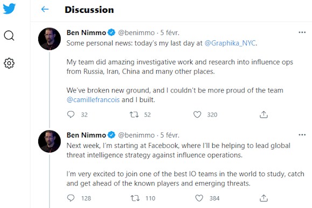Like the second tweet with 384 likes
Image resolution: width=312 pixels, height=208 pixels.
click(199, 198)
